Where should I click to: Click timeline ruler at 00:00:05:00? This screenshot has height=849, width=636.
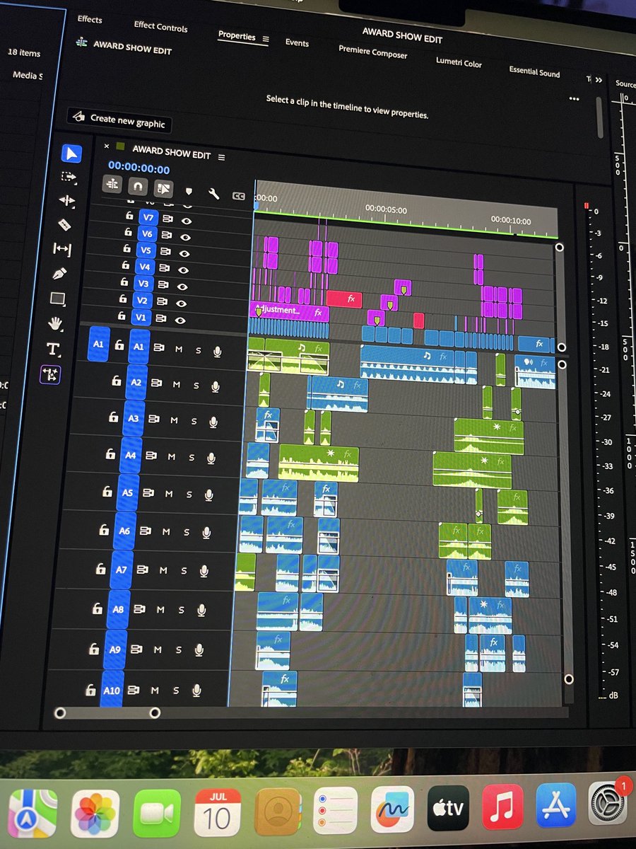point(386,210)
